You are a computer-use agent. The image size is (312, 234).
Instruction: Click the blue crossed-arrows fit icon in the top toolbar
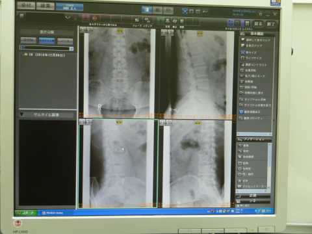[185, 11]
